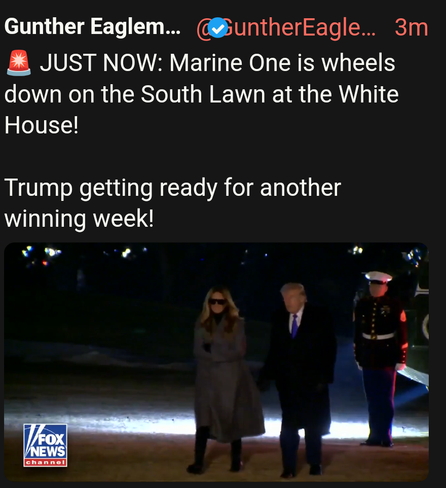Click 'Trump getting ready for another' line
Viewport: 446px width, 488px height.
(173, 188)
